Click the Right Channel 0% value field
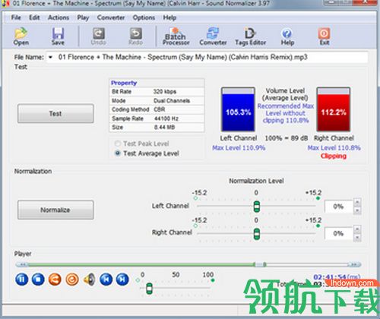 click(x=339, y=234)
